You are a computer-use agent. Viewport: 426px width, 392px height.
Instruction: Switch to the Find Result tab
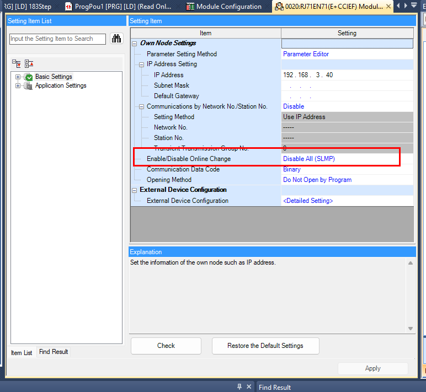tap(53, 352)
